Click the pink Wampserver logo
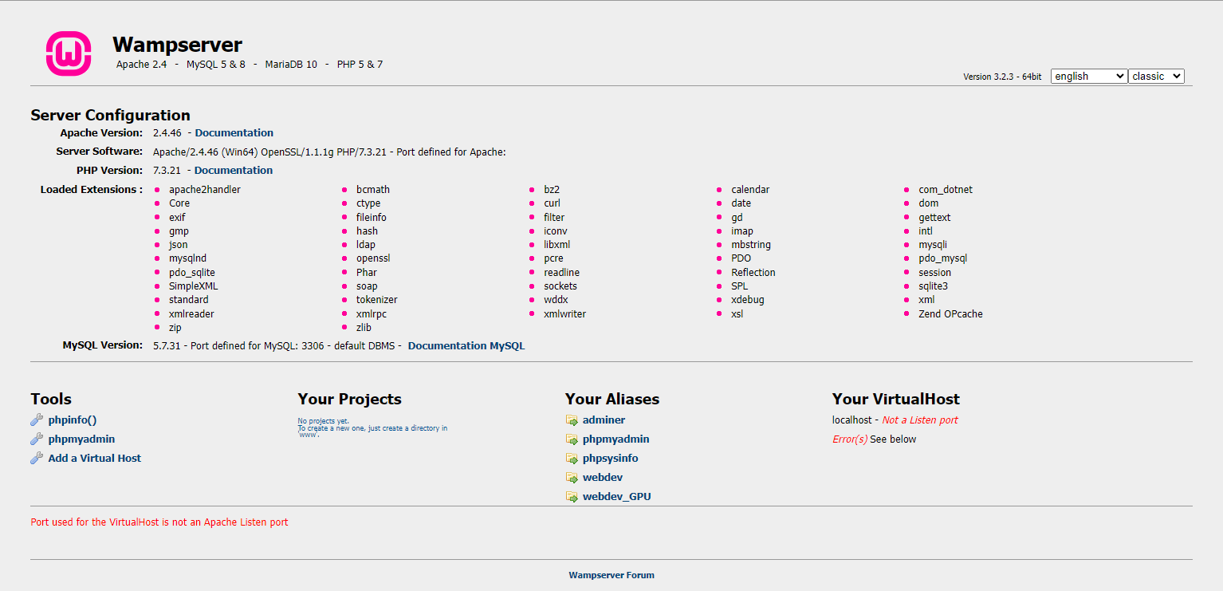Viewport: 1223px width, 591px height. pyautogui.click(x=69, y=54)
